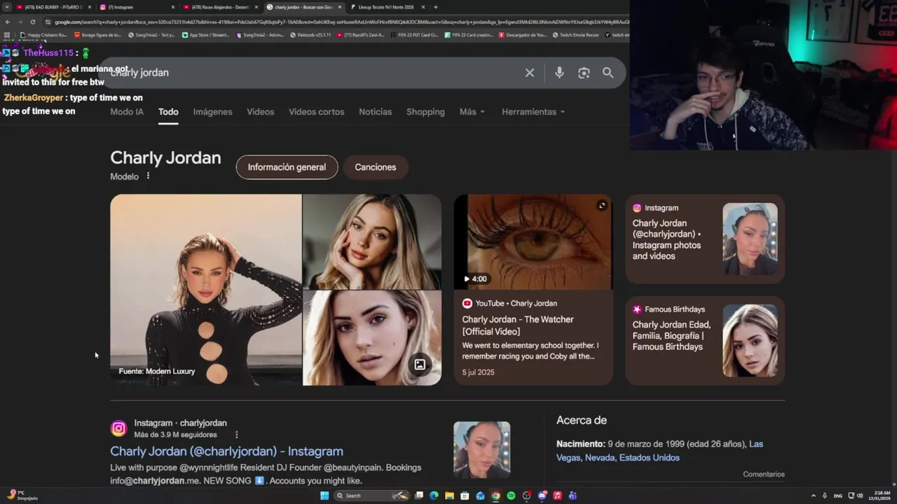Viewport: 897px width, 504px height.
Task: Click the Comentarios feedback link
Action: point(764,475)
